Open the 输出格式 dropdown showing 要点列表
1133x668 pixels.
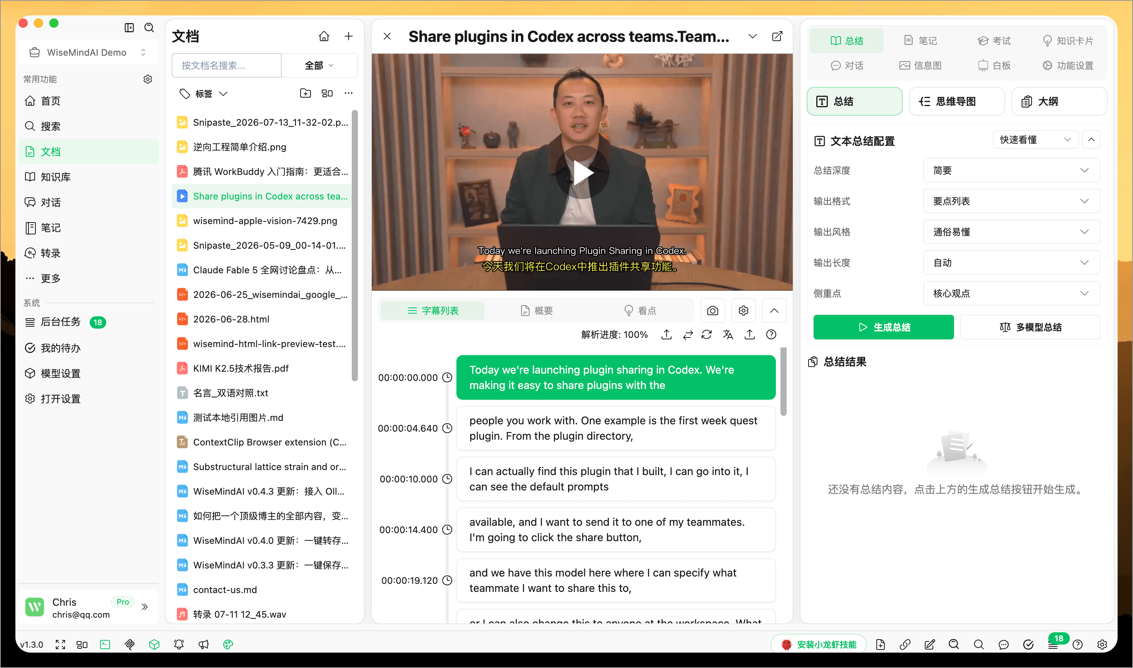[x=1011, y=201]
